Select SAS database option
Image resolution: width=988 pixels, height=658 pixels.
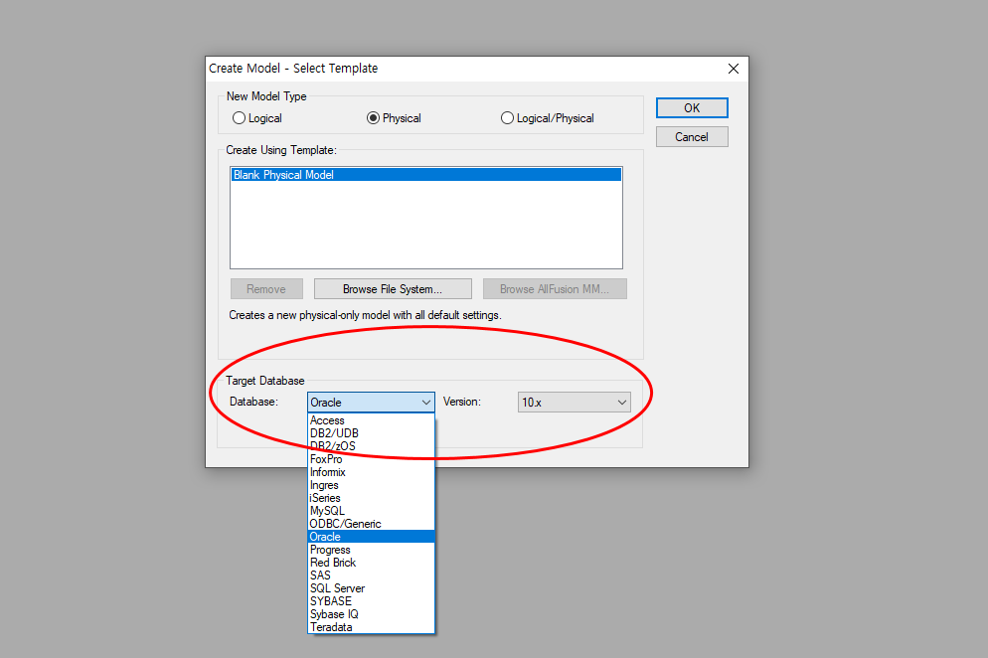pyautogui.click(x=371, y=576)
